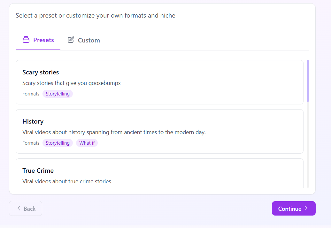Click the What if tag under History
Image resolution: width=331 pixels, height=228 pixels.
[87, 143]
